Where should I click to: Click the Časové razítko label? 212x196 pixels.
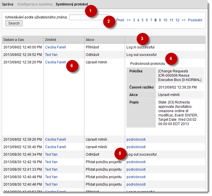coord(141,87)
